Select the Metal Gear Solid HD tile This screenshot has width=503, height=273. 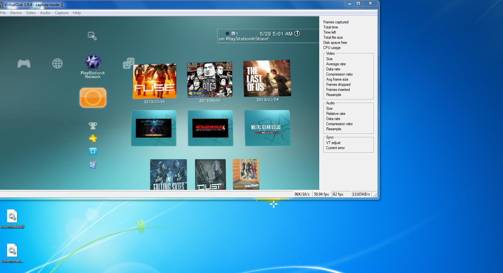(267, 128)
